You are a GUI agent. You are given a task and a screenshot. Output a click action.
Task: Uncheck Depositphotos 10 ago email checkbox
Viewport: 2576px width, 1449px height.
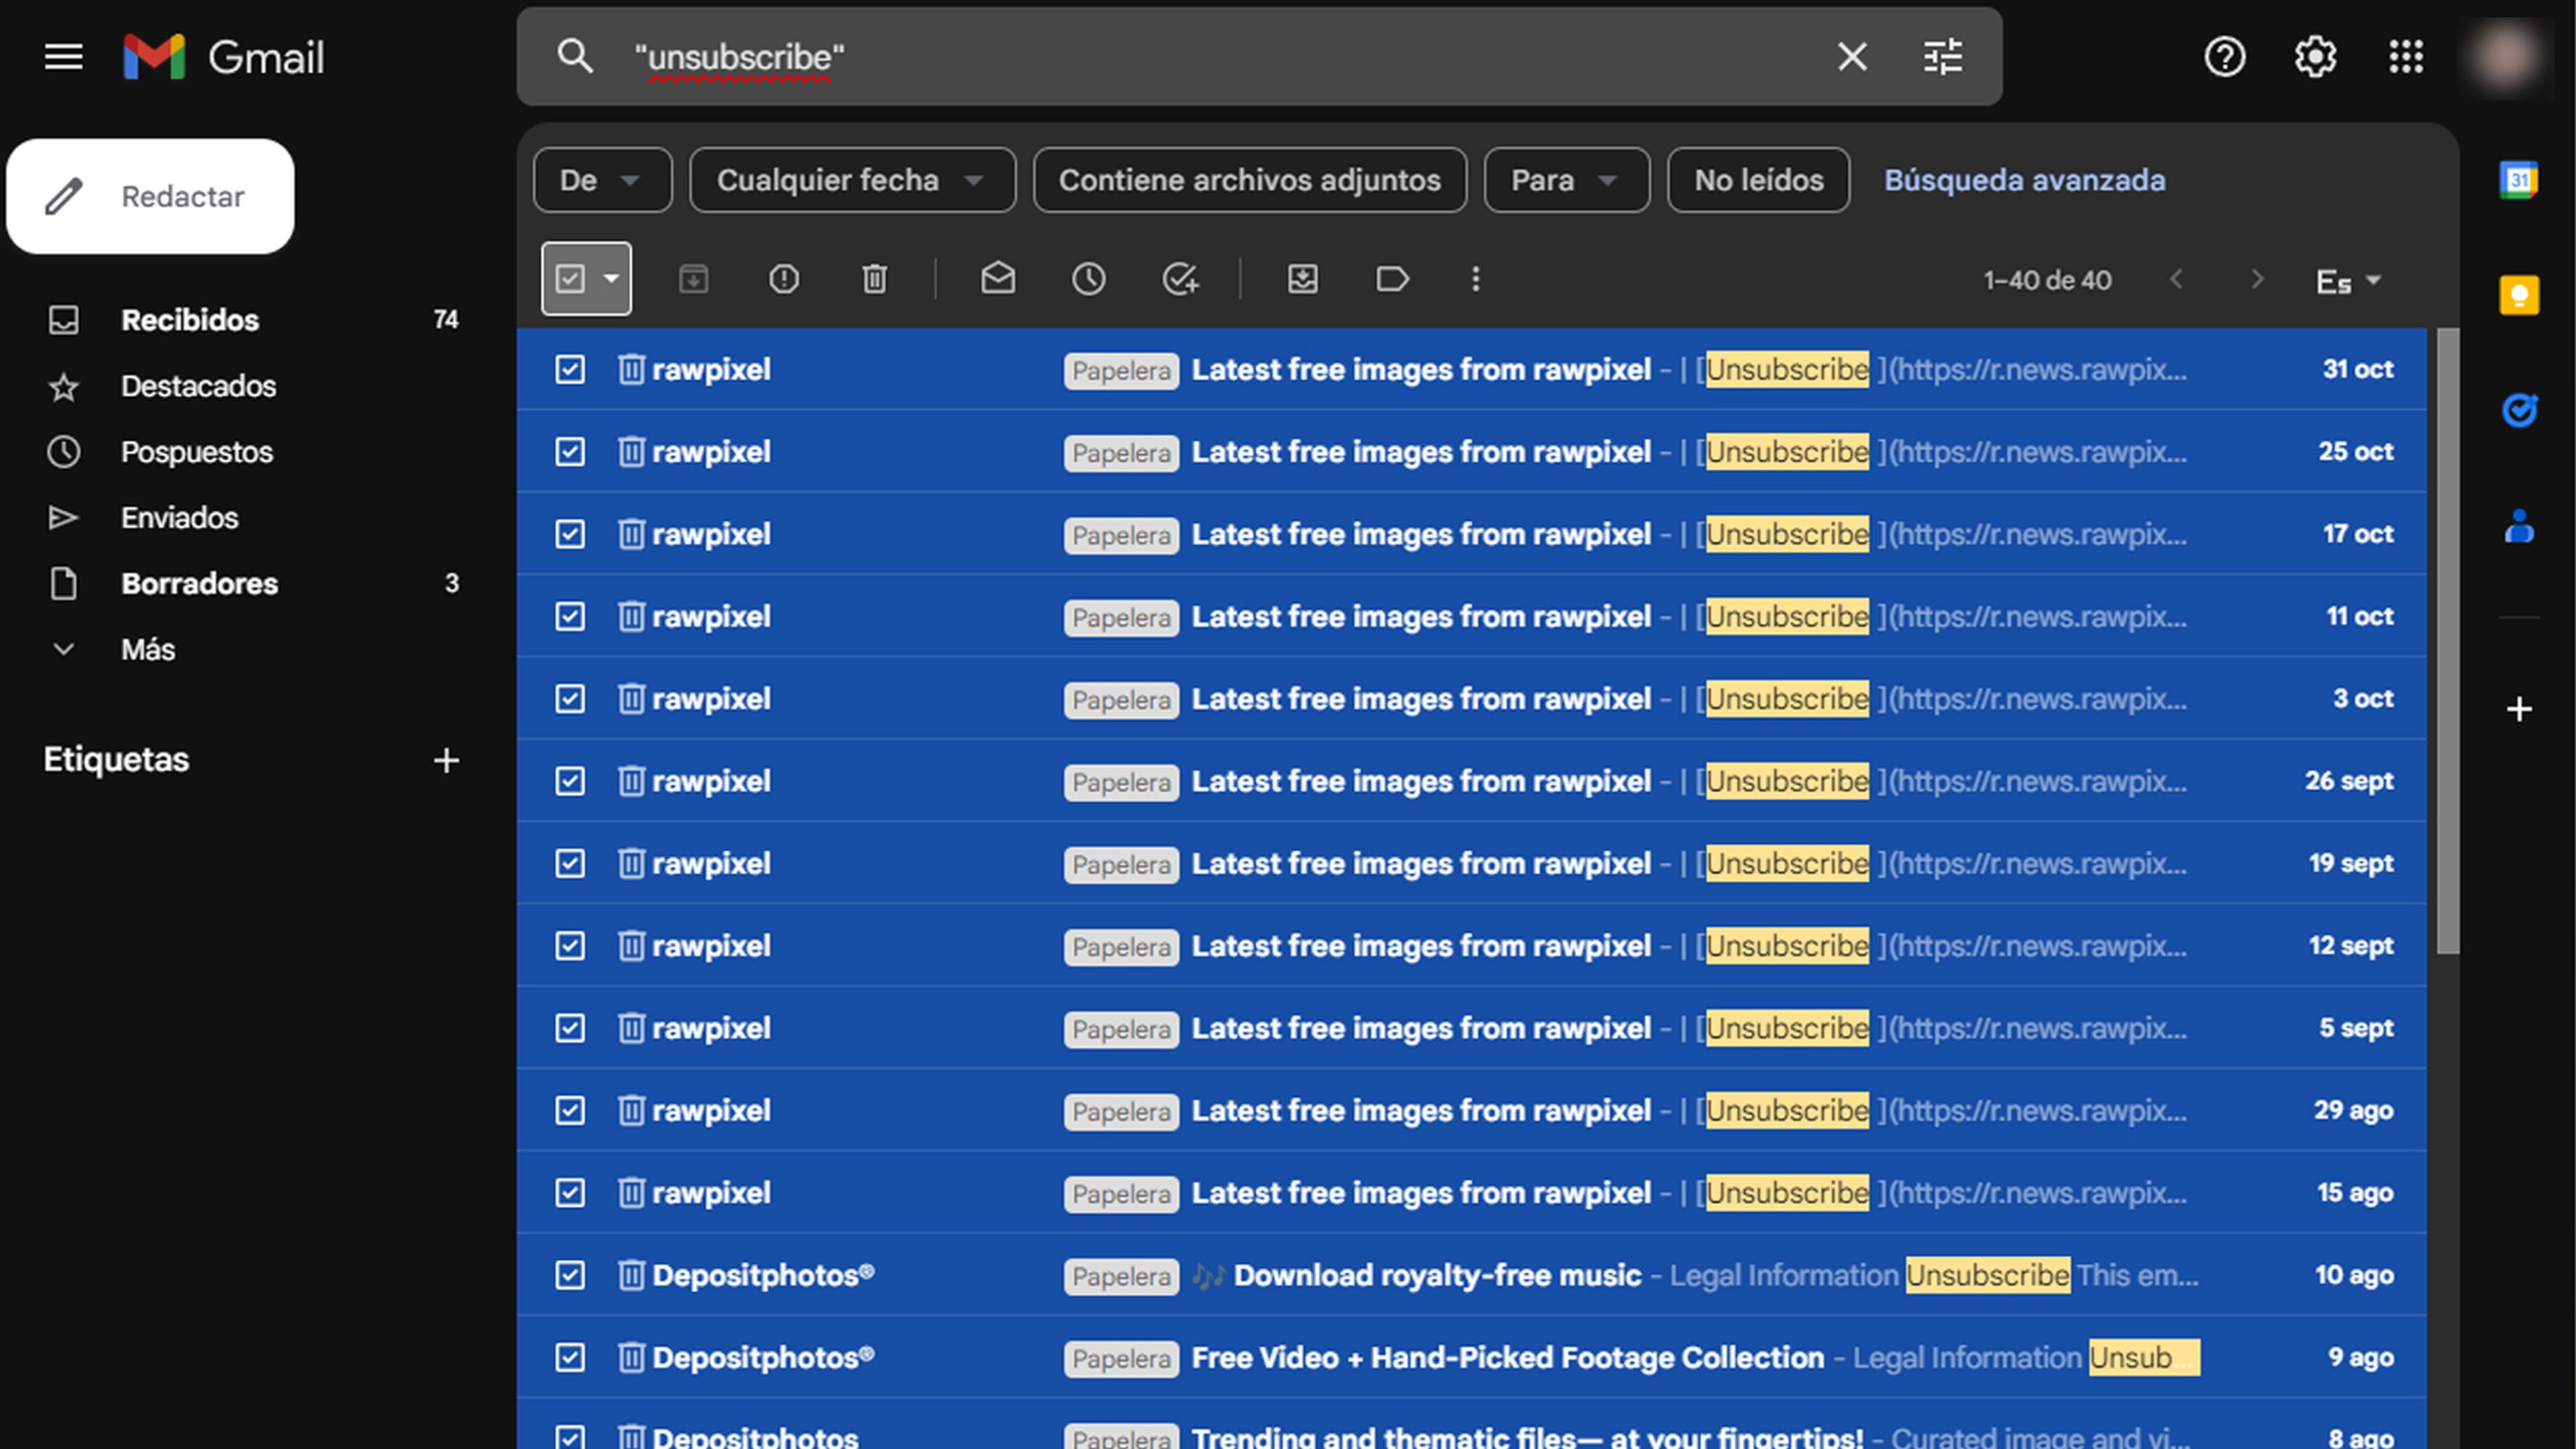click(570, 1275)
